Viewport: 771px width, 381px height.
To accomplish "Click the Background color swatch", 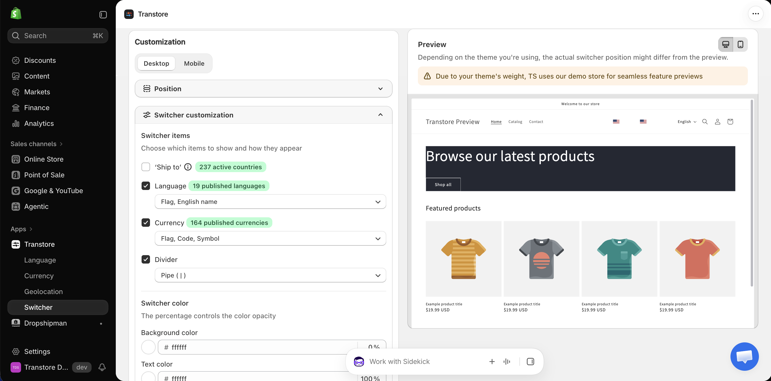I will (x=148, y=347).
